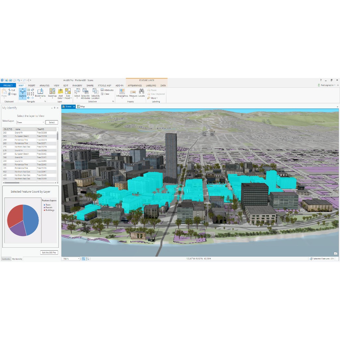Switch to the My Identify pane tab
Screen dimensions: 340x340
[x=17, y=259]
